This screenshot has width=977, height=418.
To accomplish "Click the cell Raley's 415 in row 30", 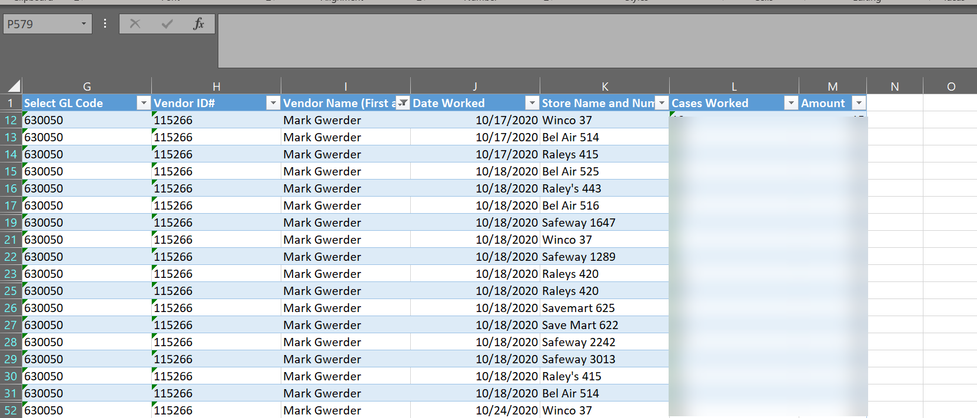I will click(604, 376).
